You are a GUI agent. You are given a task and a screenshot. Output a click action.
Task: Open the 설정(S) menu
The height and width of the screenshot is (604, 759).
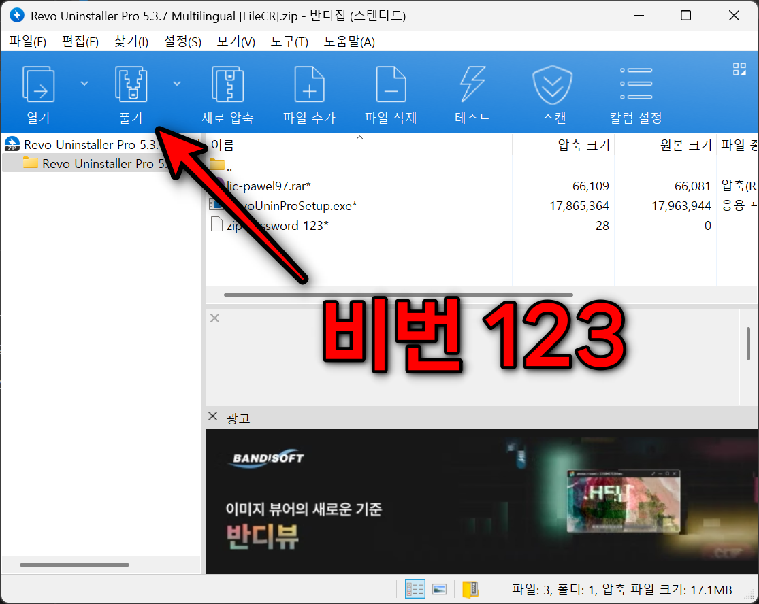pos(182,41)
